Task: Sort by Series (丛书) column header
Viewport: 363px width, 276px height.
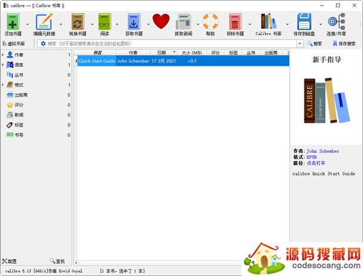Action: click(x=251, y=53)
